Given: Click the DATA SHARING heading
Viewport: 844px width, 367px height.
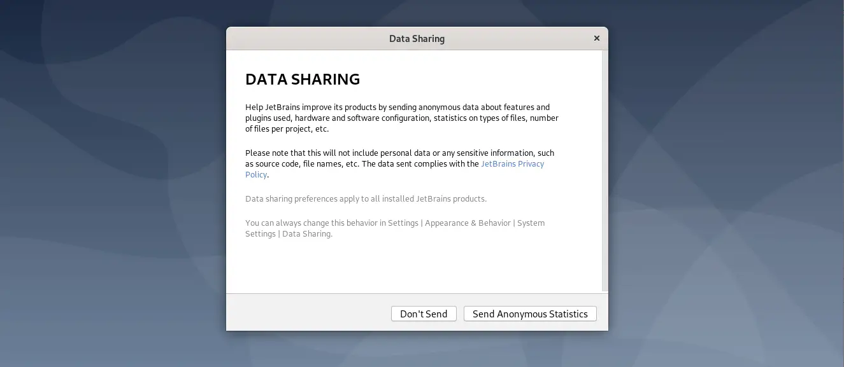Looking at the screenshot, I should 303,80.
